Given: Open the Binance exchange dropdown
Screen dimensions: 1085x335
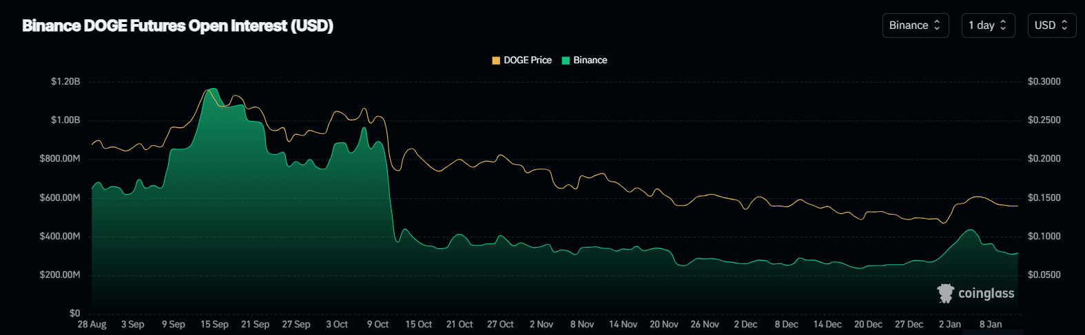Looking at the screenshot, I should tap(915, 25).
